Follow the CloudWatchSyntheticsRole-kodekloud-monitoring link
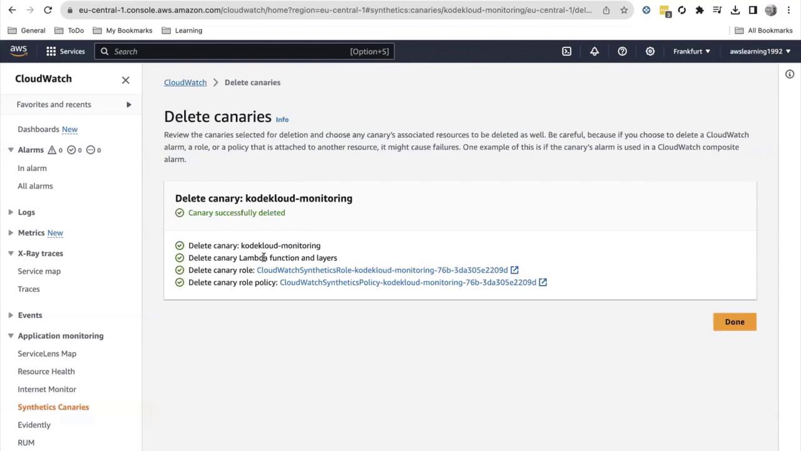The width and height of the screenshot is (801, 451). tap(382, 270)
